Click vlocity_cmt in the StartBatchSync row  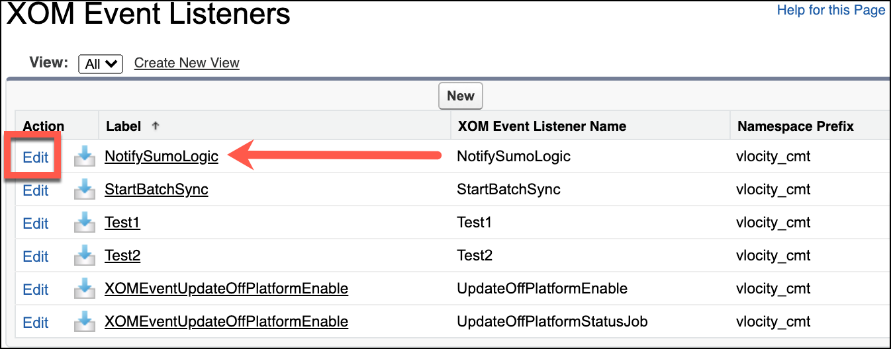click(773, 190)
